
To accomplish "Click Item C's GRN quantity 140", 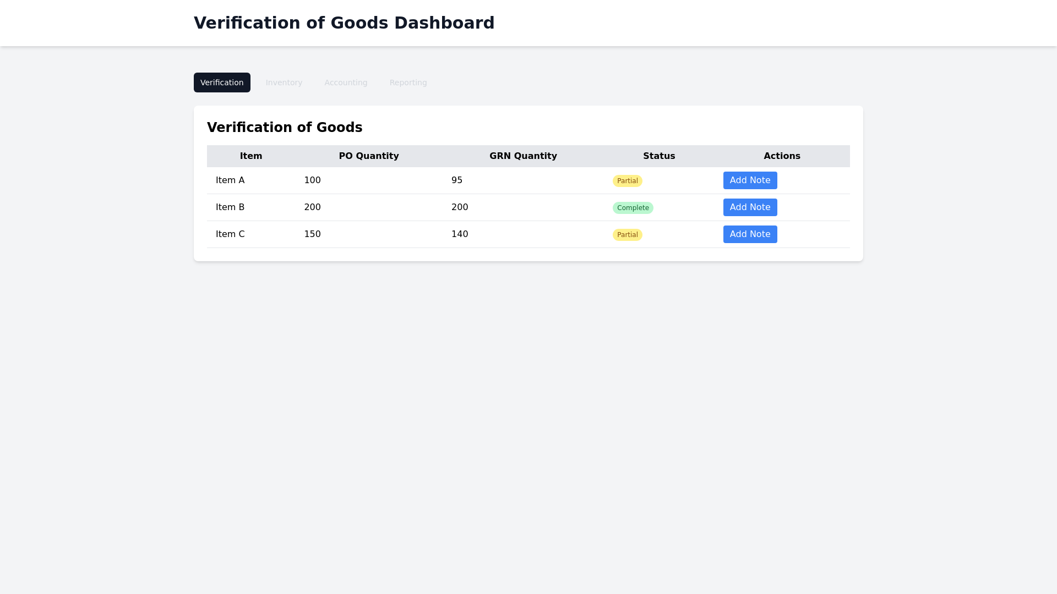I will [x=460, y=234].
